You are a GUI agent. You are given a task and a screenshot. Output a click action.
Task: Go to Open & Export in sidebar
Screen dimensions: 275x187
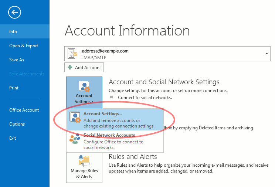pyautogui.click(x=24, y=46)
